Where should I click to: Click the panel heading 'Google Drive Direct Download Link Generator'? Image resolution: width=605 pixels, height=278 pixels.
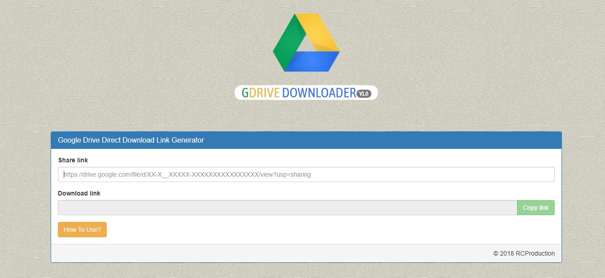click(x=131, y=140)
